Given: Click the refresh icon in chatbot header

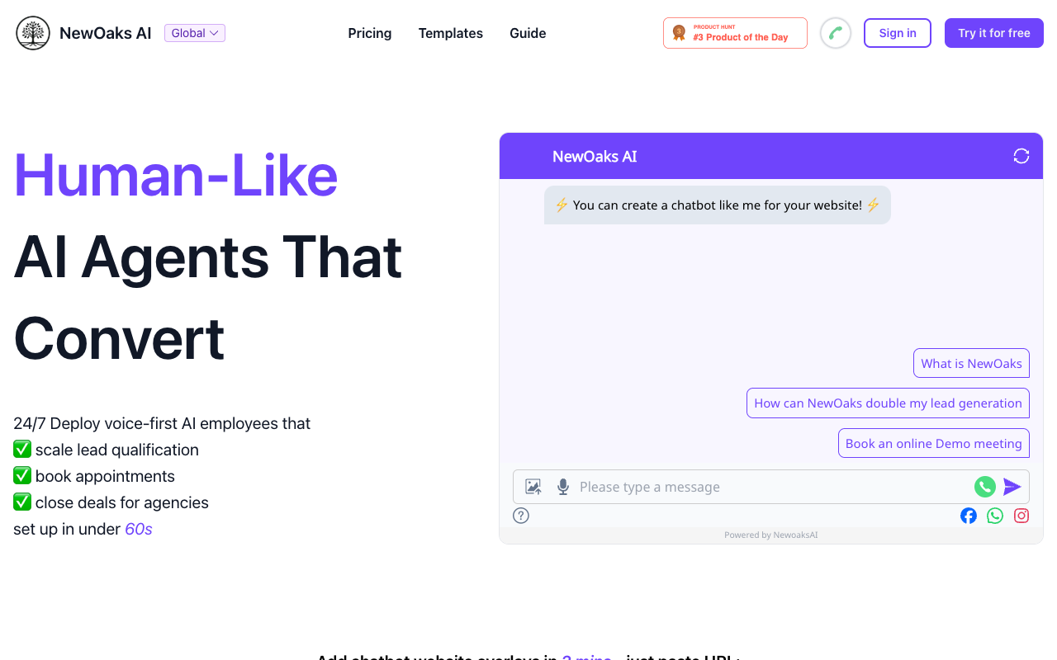Looking at the screenshot, I should 1021,155.
